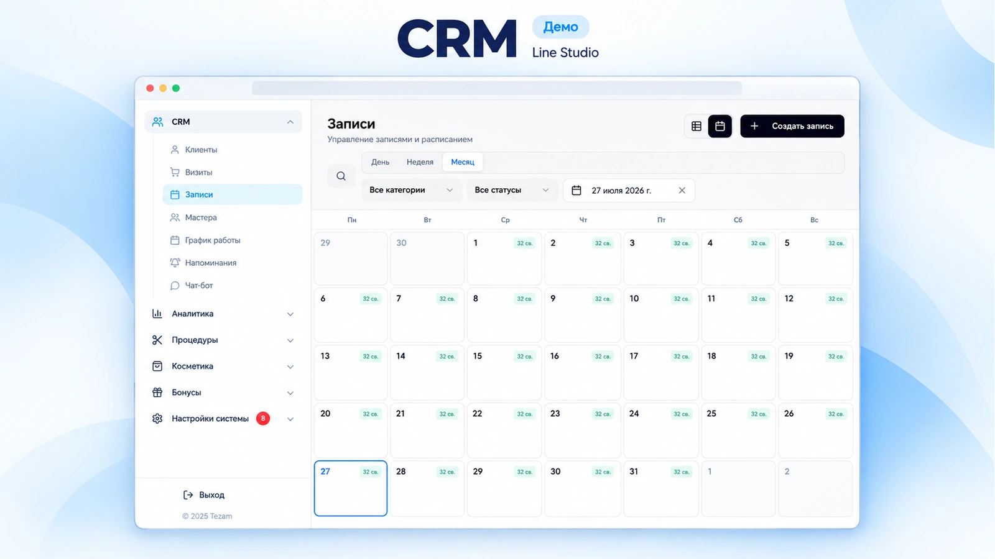995x559 pixels.
Task: Select July 23 calendar cell
Action: click(x=582, y=430)
